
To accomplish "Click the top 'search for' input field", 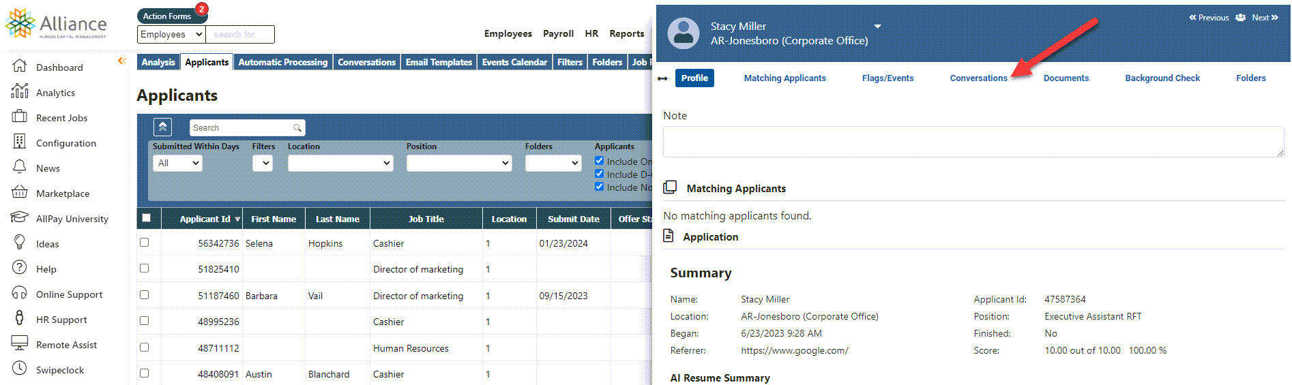I will (240, 34).
